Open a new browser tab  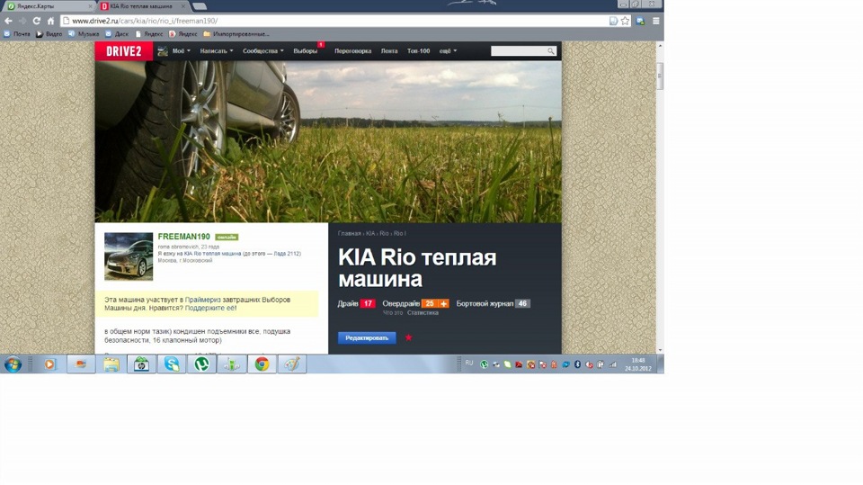[200, 6]
